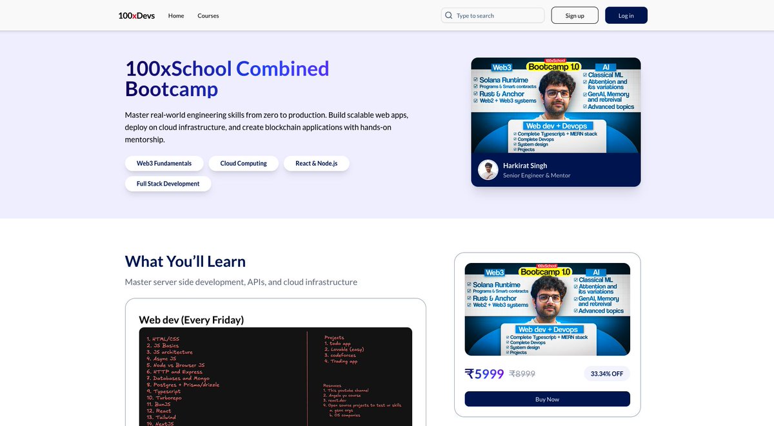
Task: Open the Web dev syllabus image
Action: 275,376
